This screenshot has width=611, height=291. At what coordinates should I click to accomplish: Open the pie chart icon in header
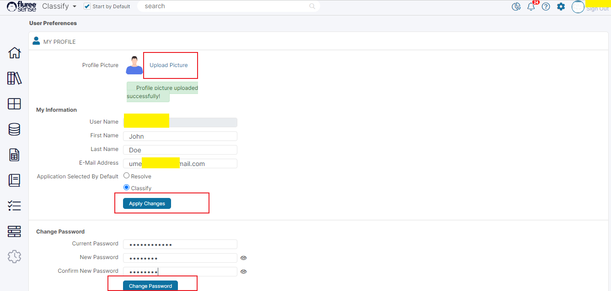[x=516, y=6]
